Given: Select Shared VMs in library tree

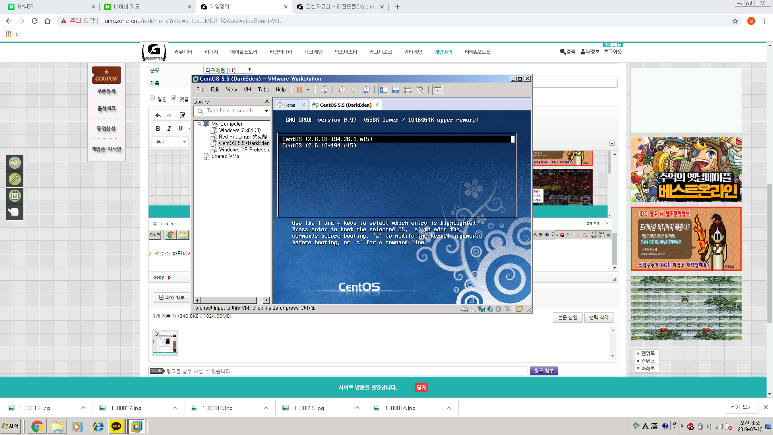Looking at the screenshot, I should (x=225, y=156).
